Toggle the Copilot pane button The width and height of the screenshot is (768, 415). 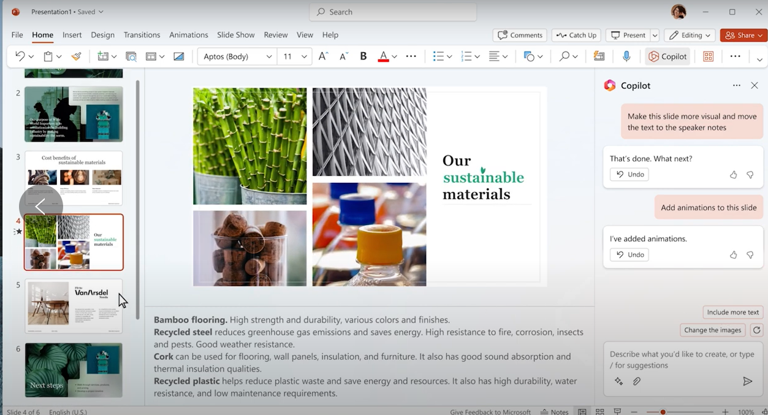coord(667,56)
